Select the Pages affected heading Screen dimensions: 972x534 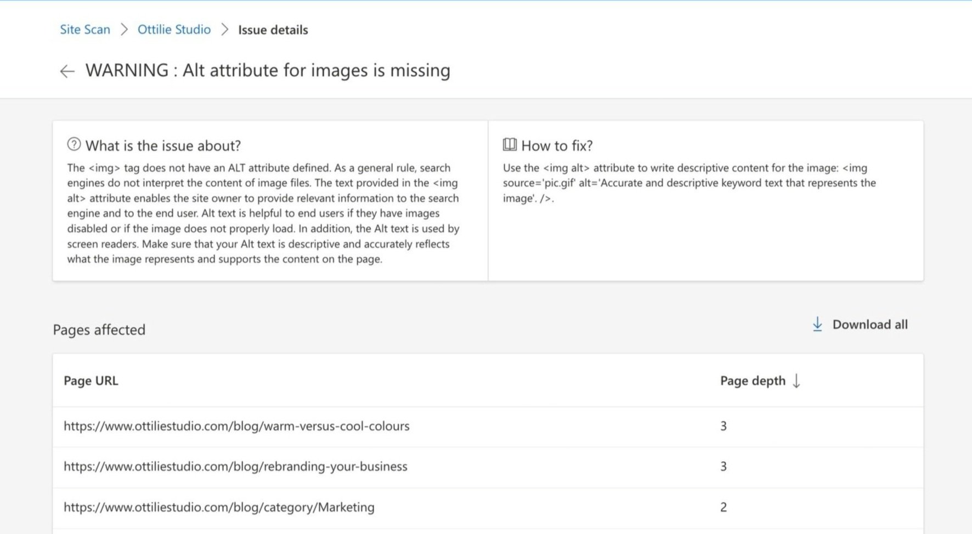[x=99, y=330]
